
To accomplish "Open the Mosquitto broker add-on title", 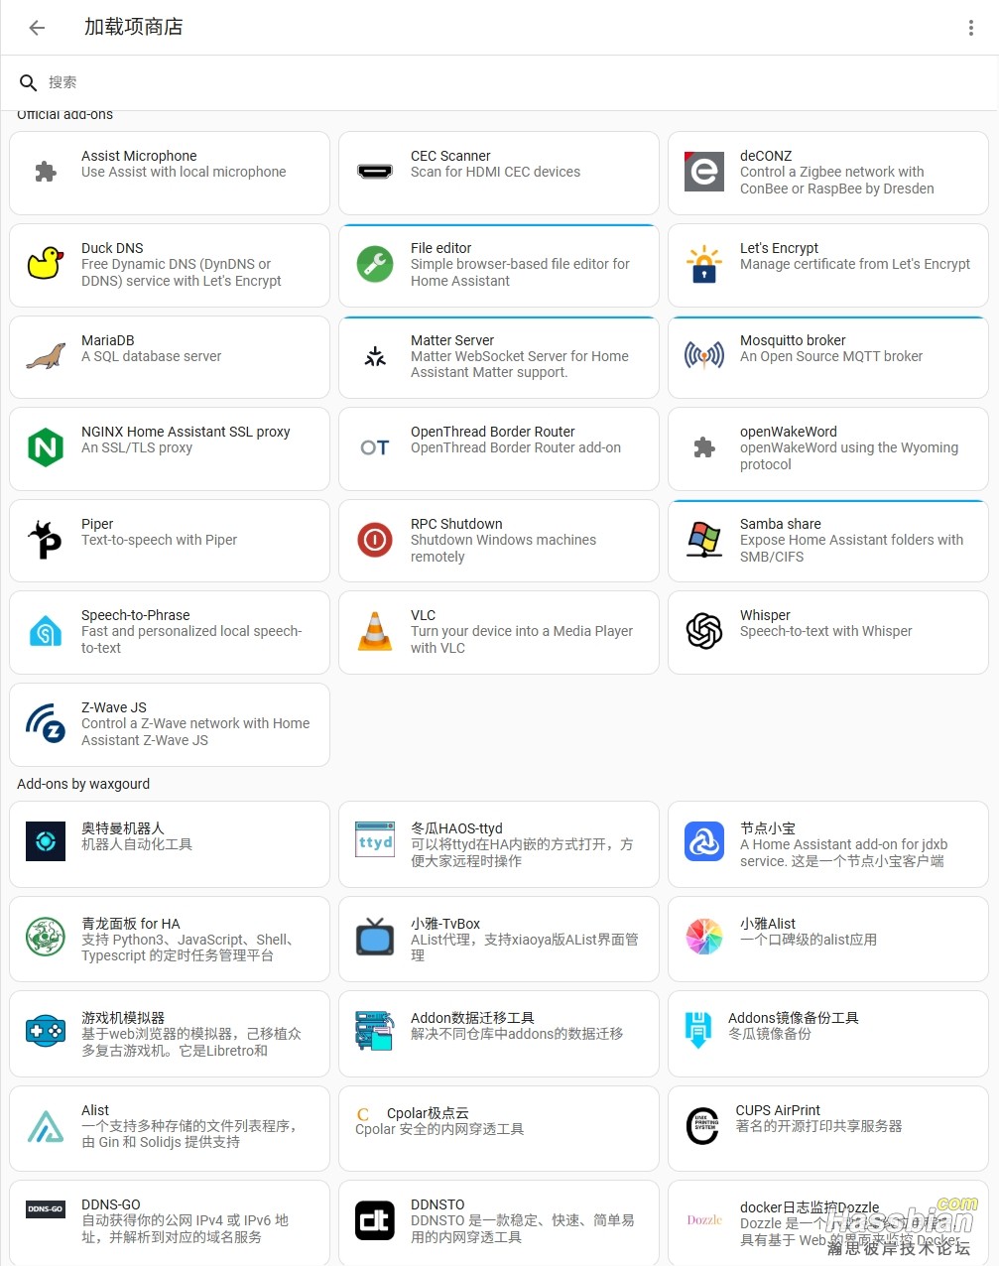I will tap(793, 340).
